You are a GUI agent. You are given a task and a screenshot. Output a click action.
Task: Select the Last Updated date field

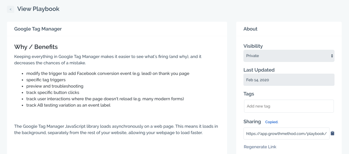pos(289,80)
